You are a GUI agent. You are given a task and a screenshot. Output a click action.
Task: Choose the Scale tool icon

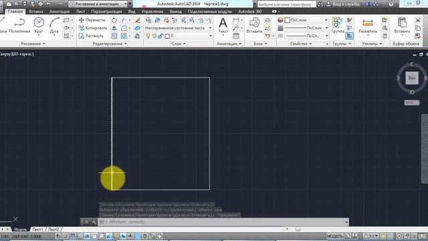[114, 36]
